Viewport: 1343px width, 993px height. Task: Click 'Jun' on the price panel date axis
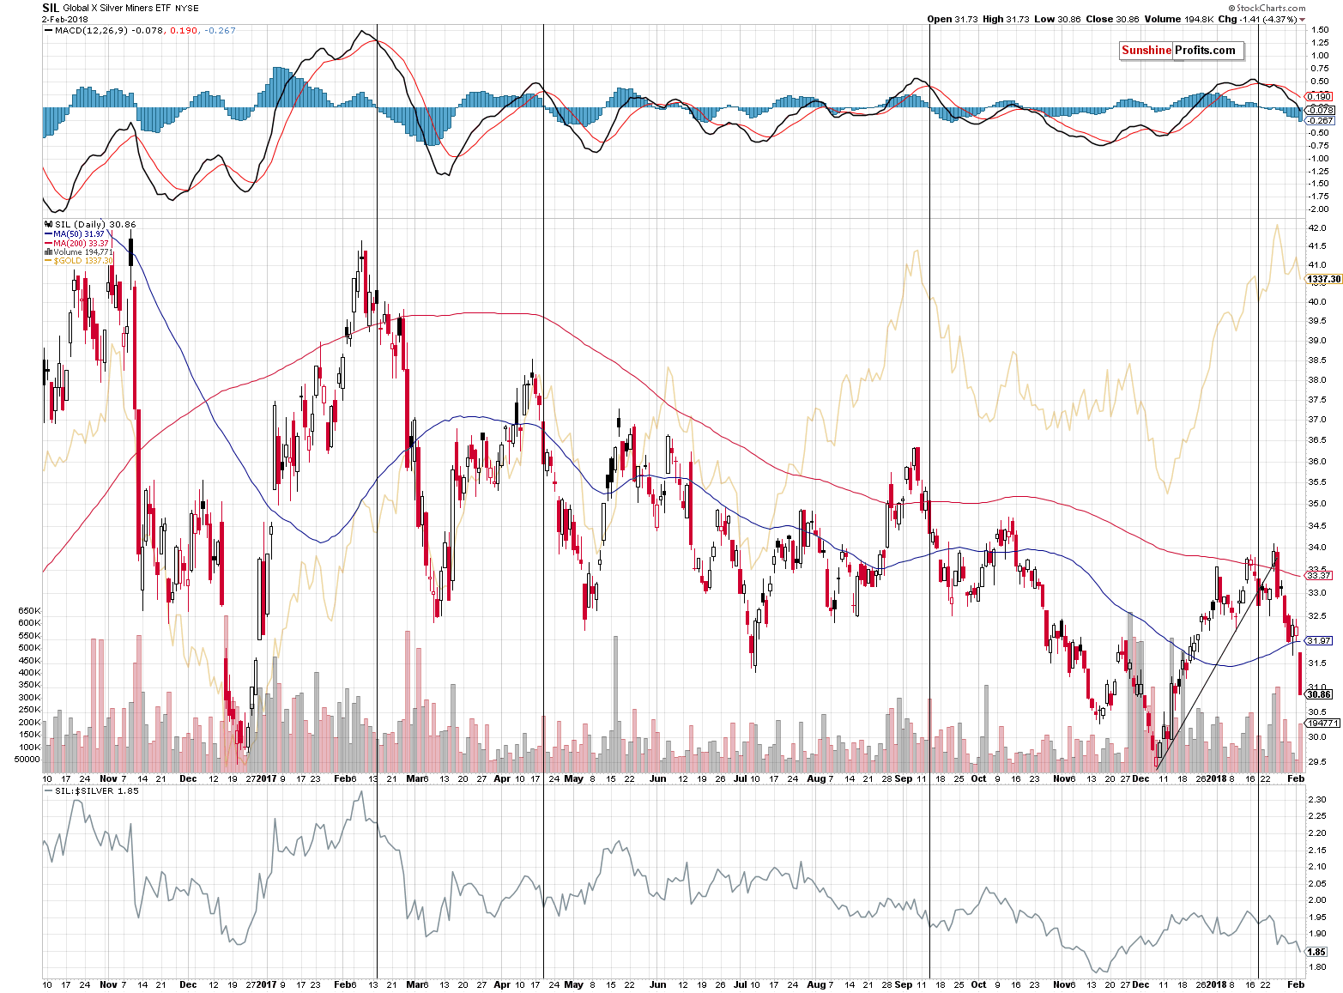[x=657, y=779]
